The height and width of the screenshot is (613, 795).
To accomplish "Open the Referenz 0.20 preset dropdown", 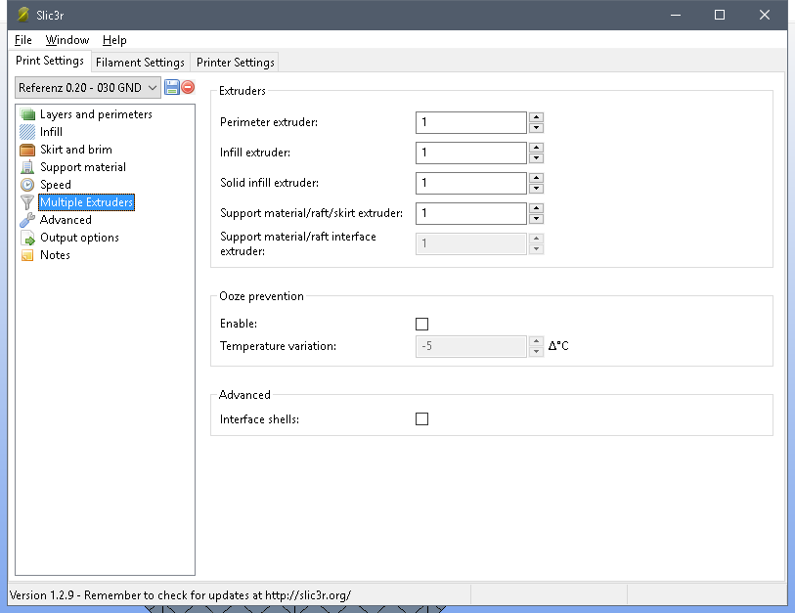I will (88, 87).
